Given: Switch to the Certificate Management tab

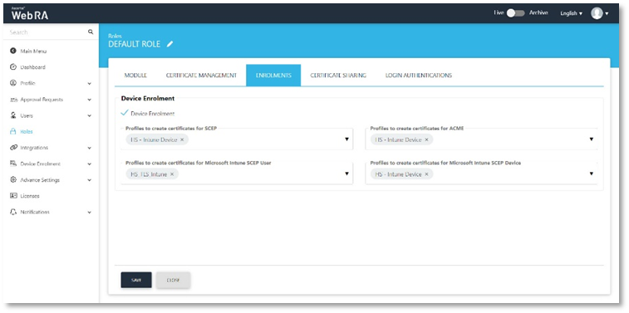Looking at the screenshot, I should [201, 76].
